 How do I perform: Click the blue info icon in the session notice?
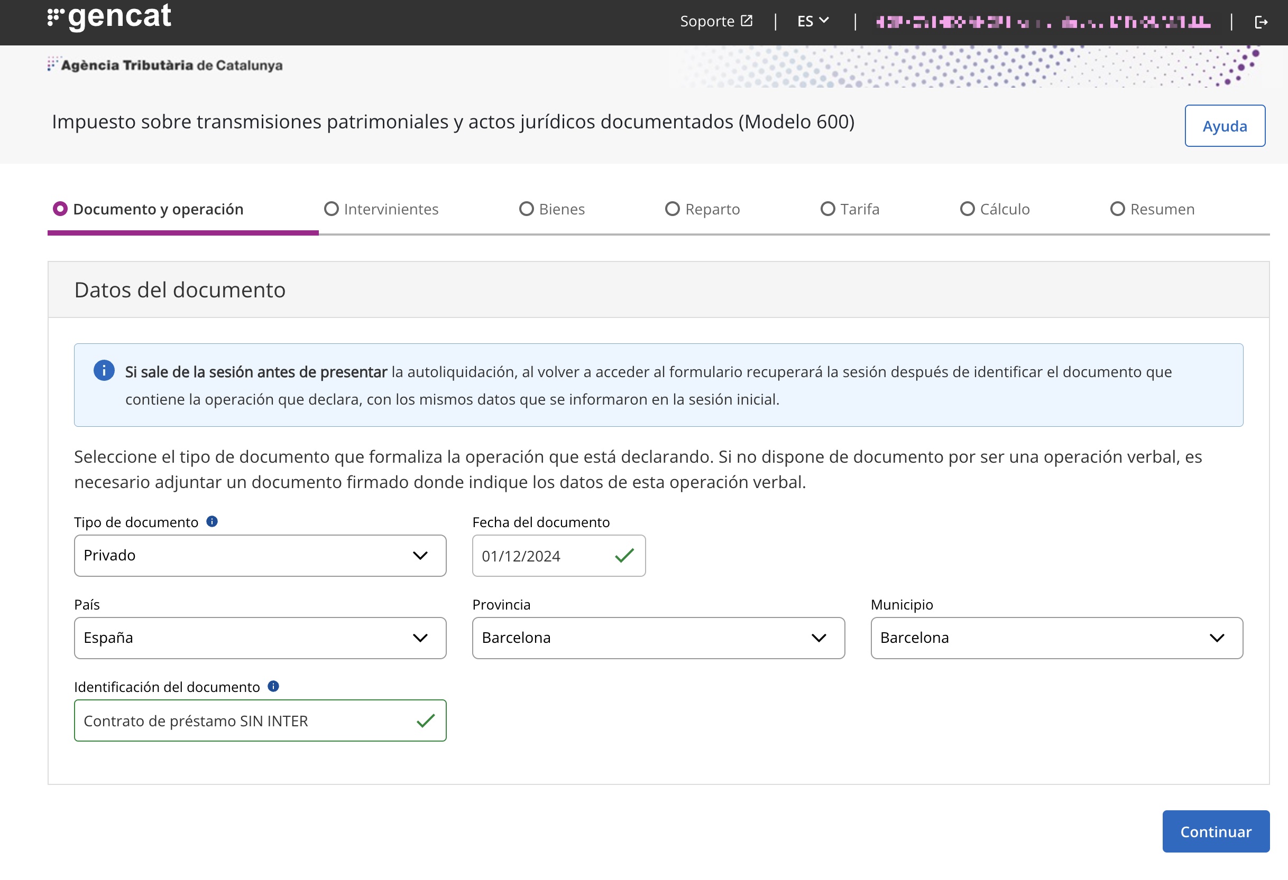click(x=104, y=370)
